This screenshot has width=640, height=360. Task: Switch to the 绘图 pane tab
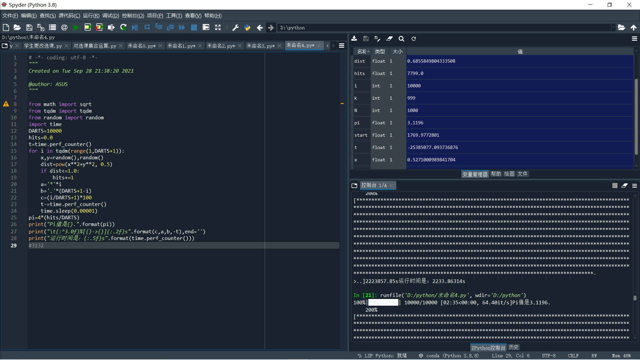tap(509, 174)
